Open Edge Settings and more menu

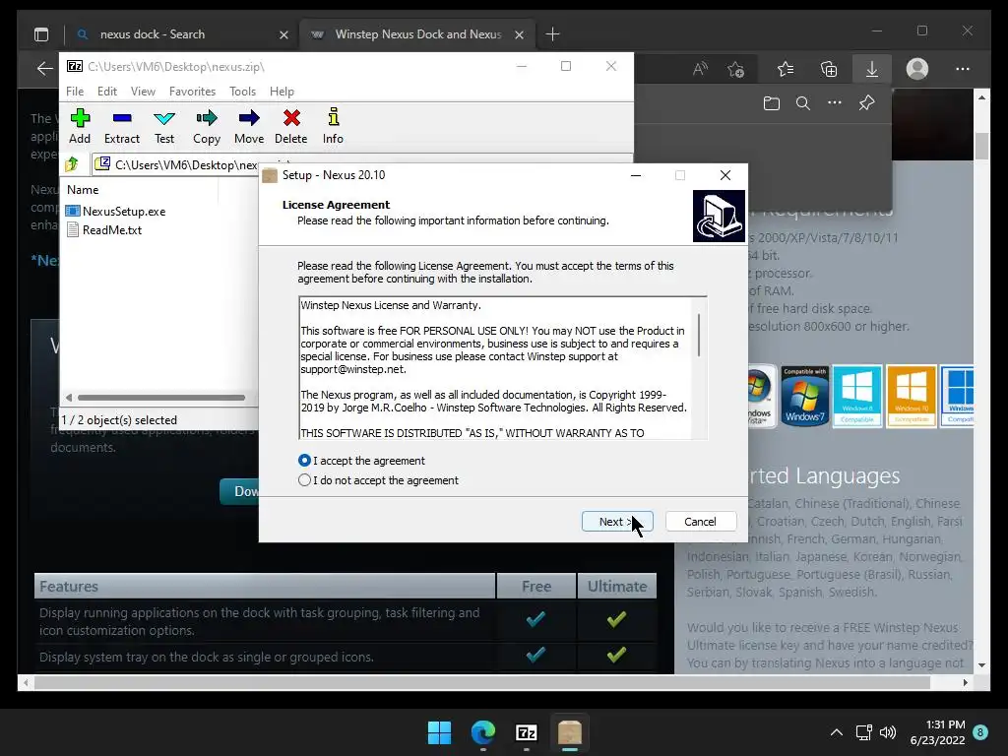pyautogui.click(x=963, y=69)
